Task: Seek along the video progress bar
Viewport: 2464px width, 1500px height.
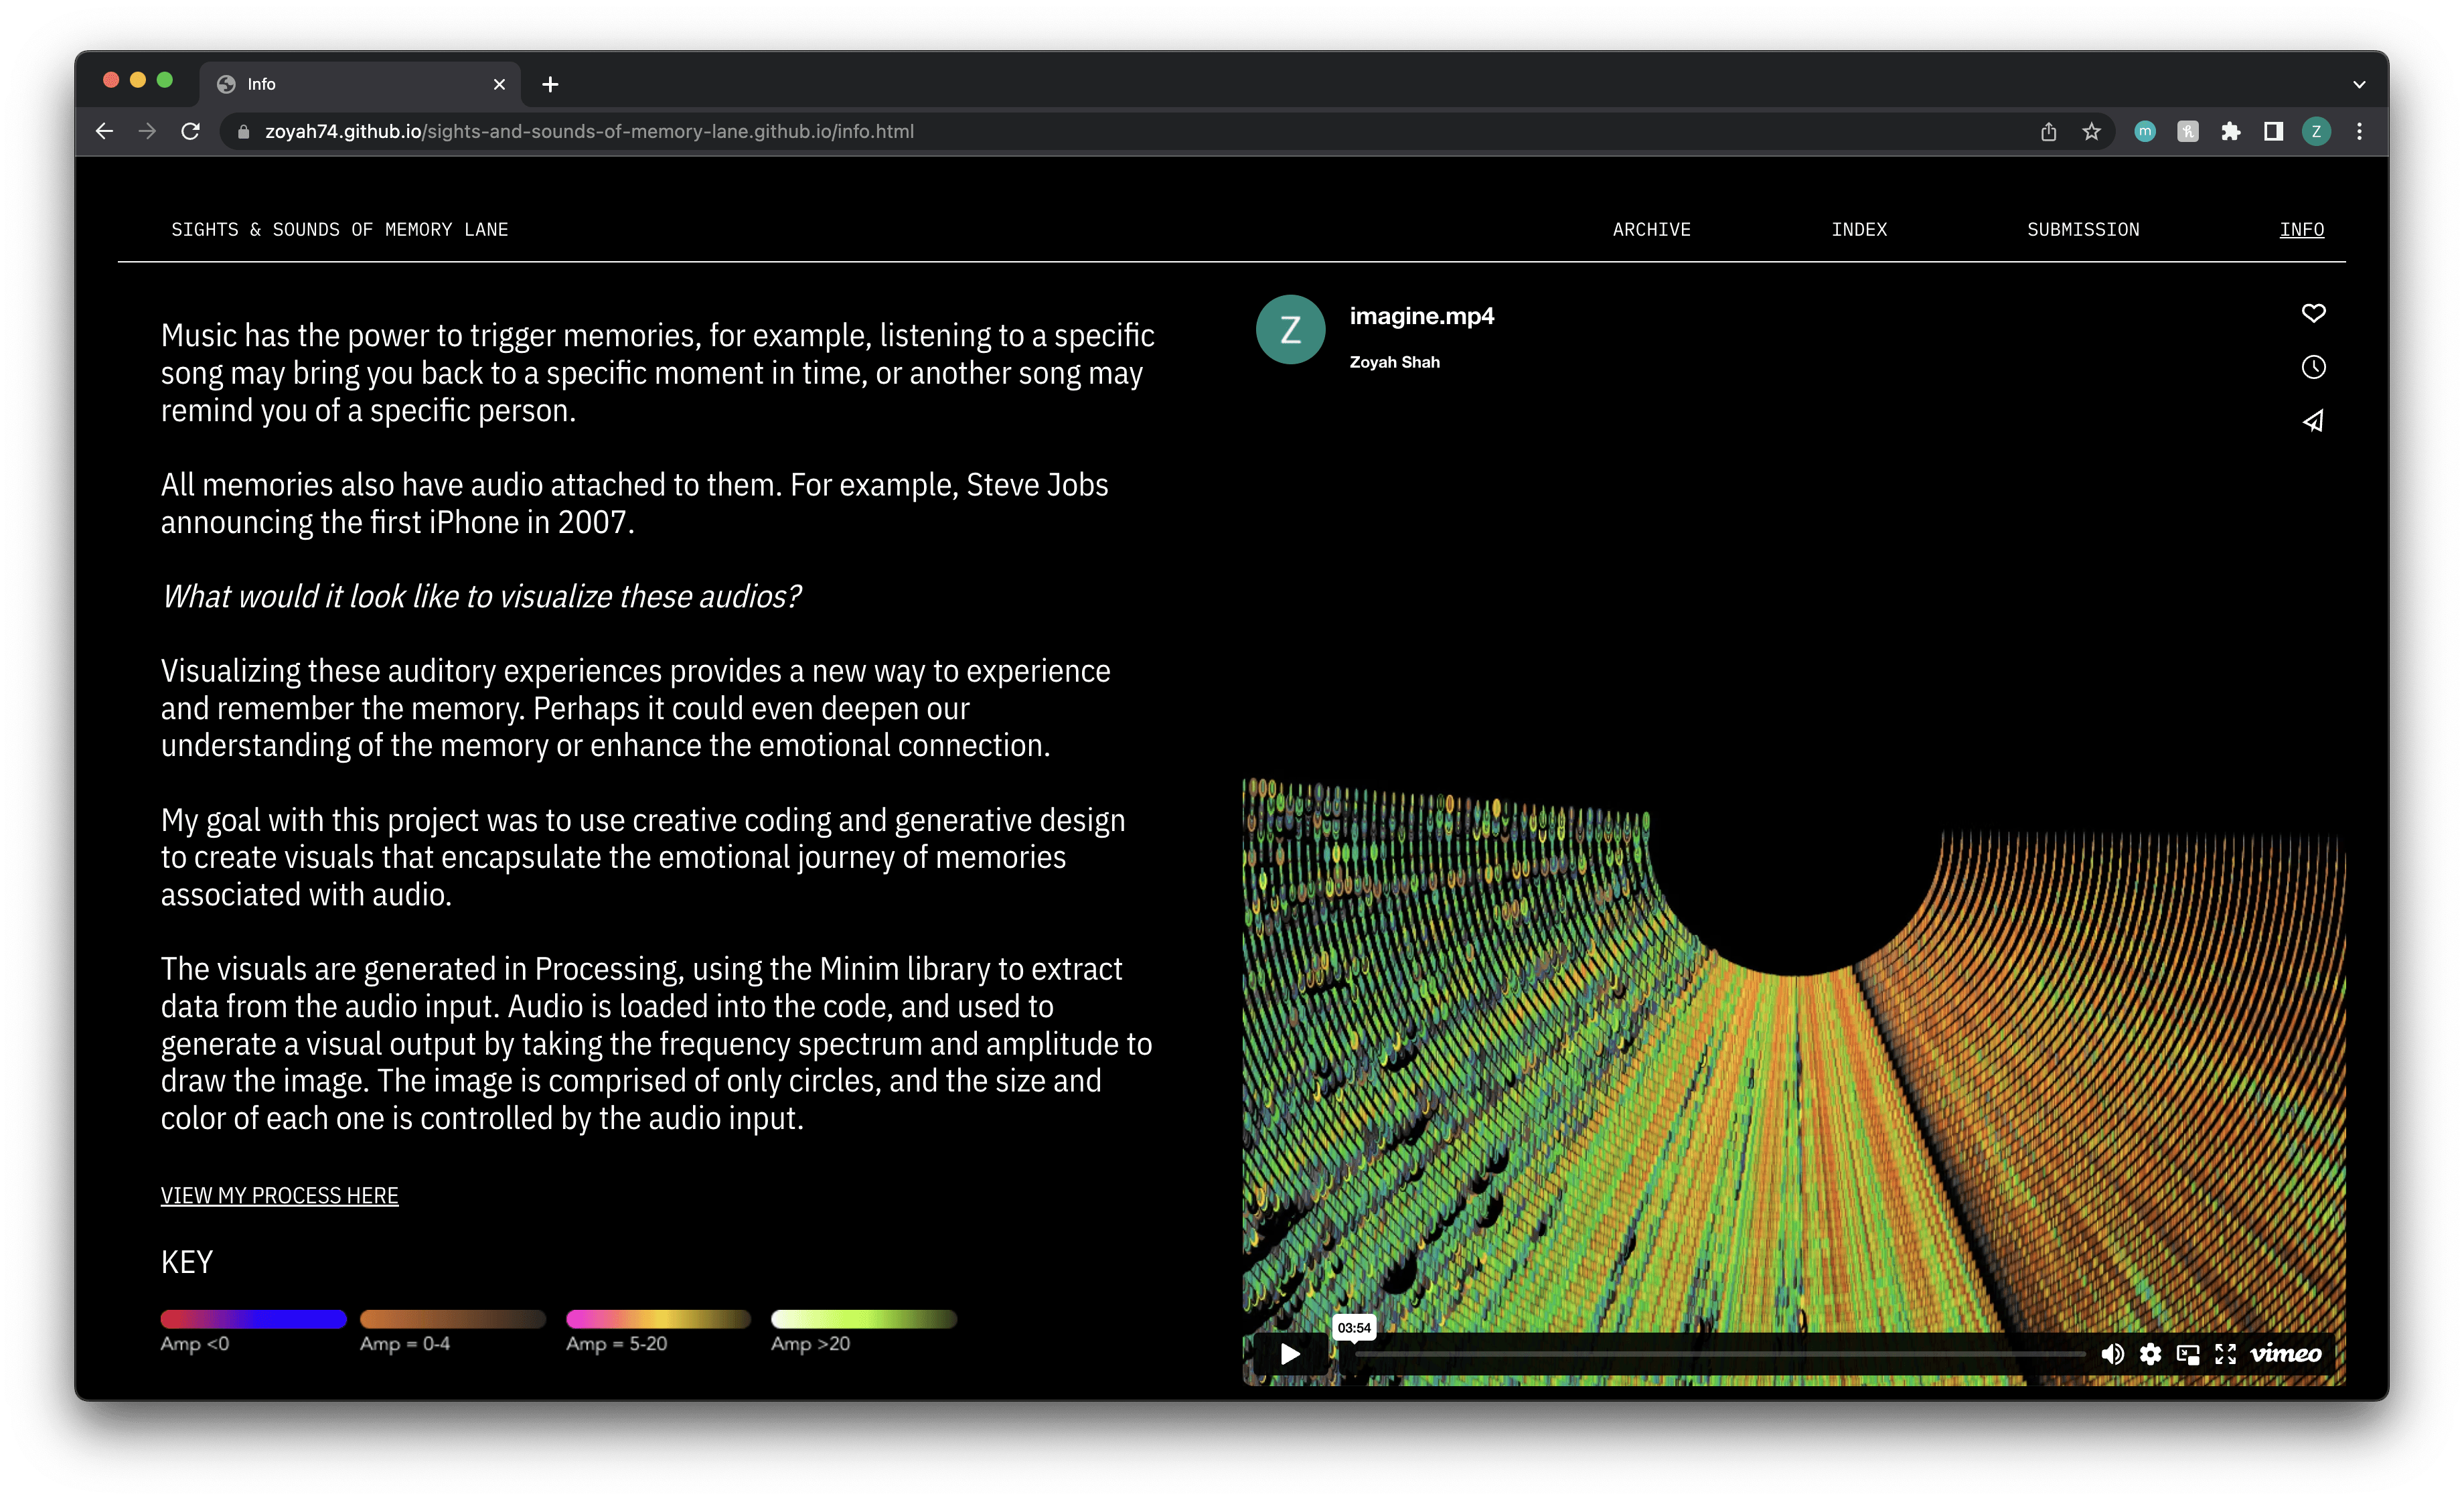Action: coord(1720,1354)
